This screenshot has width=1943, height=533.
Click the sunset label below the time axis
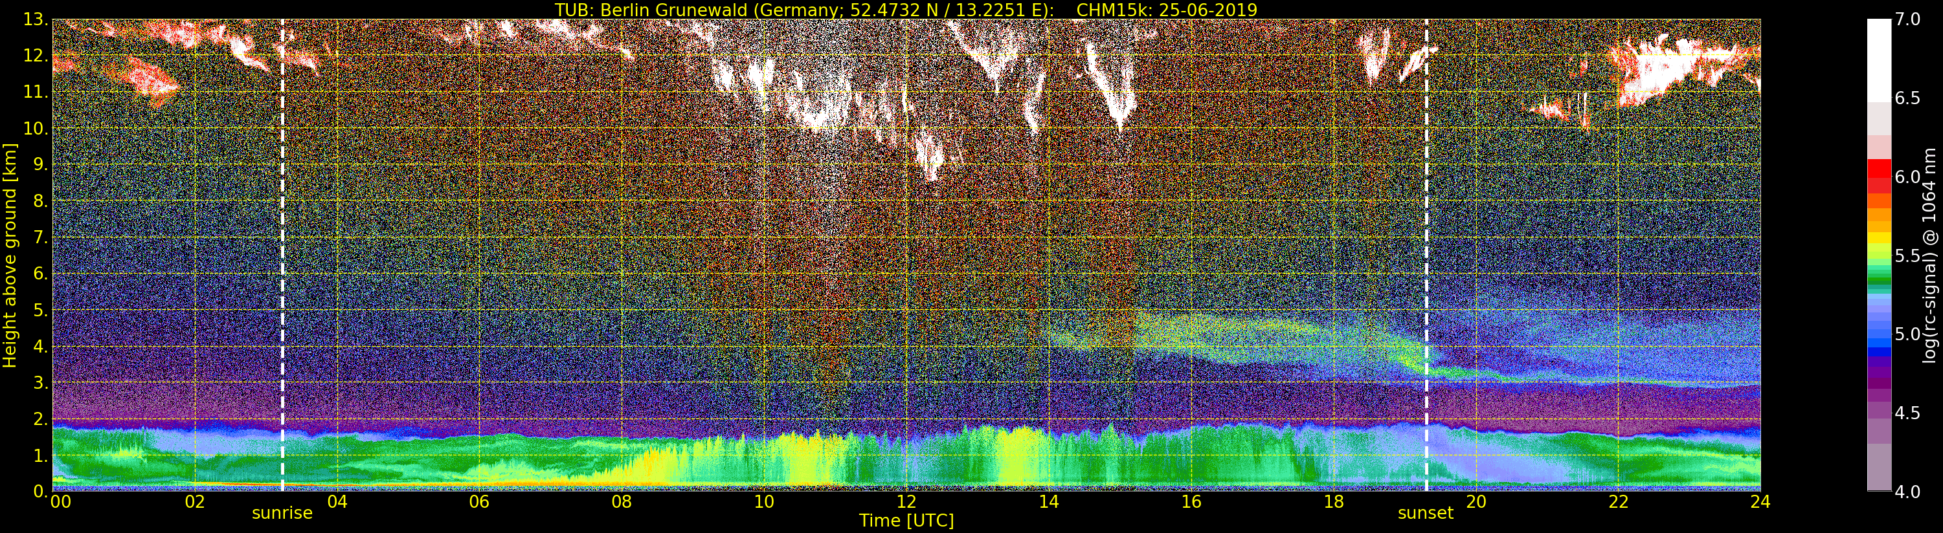click(1425, 514)
